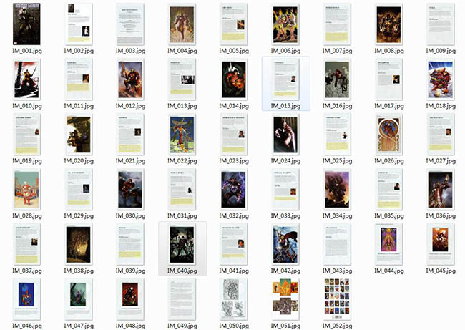Screen dimensions: 465x330
Task: Click the IM_013.jpg file label
Action: [x=182, y=106]
